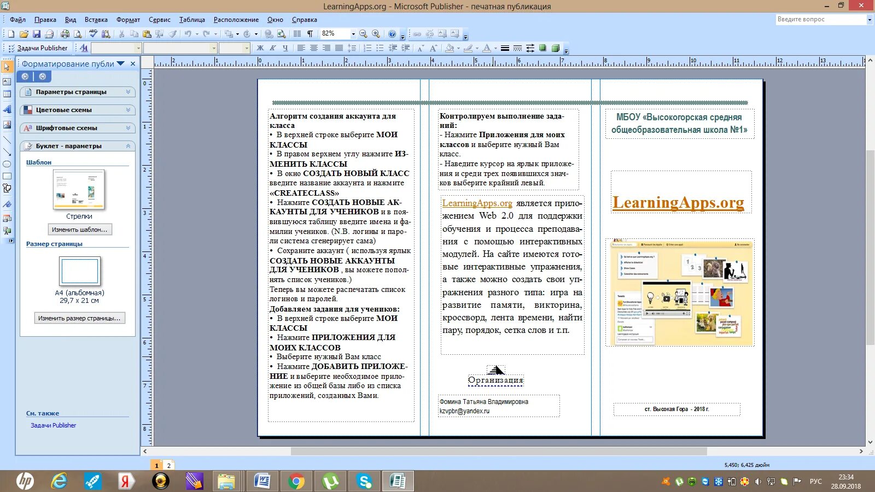Save the publication using the floppy disk icon
This screenshot has height=492, width=875.
(37, 34)
